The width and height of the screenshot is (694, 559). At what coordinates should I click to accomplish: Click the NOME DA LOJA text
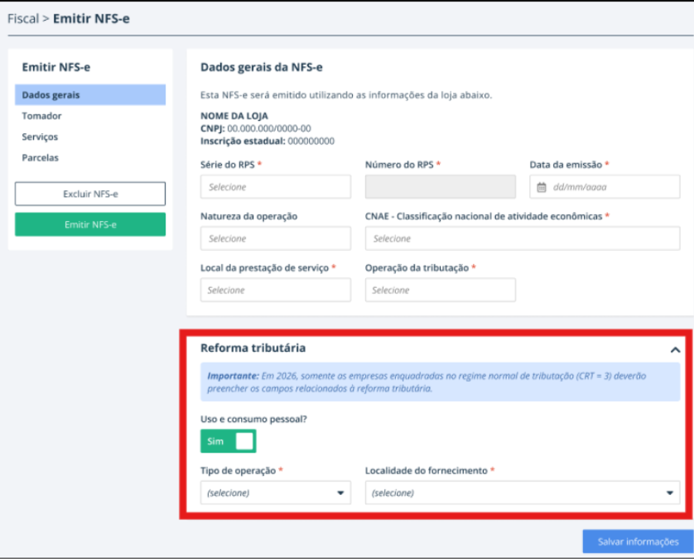click(x=234, y=116)
